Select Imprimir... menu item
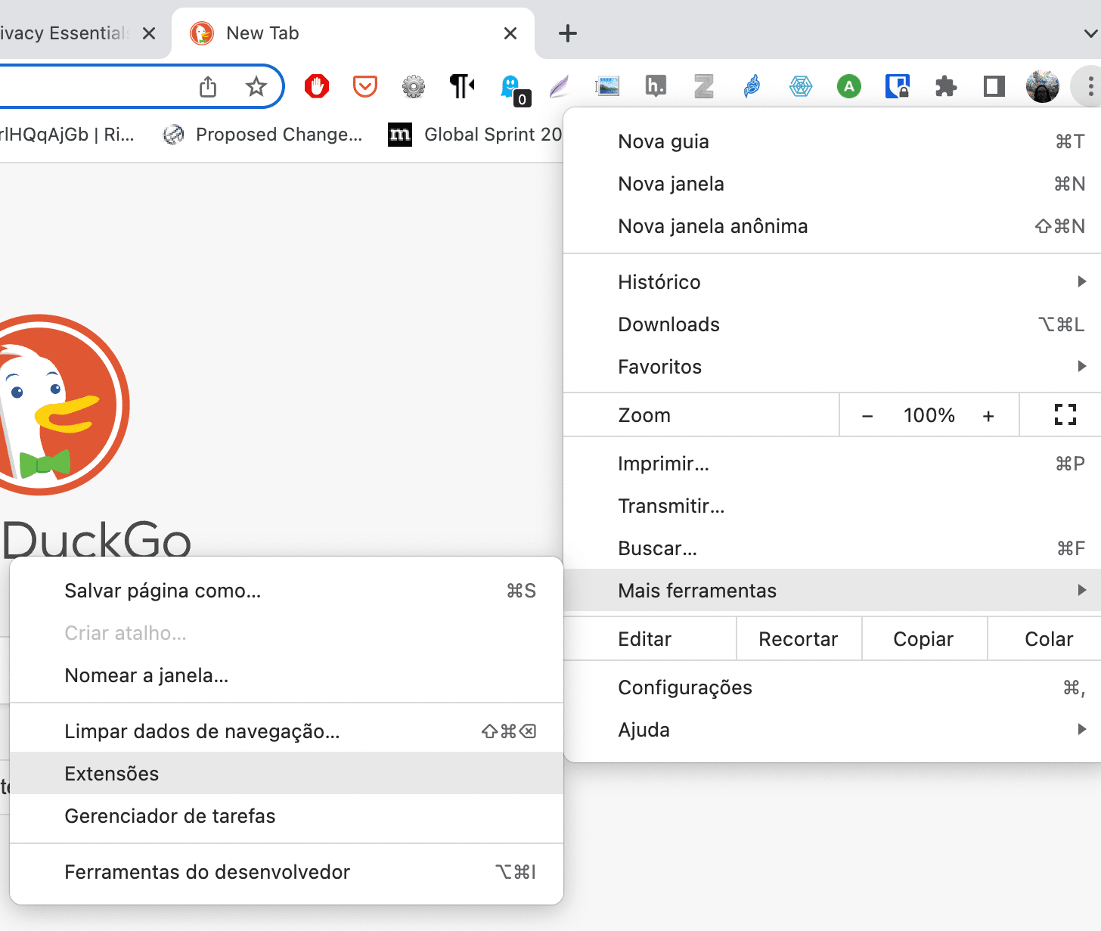The height and width of the screenshot is (931, 1101). coord(832,464)
